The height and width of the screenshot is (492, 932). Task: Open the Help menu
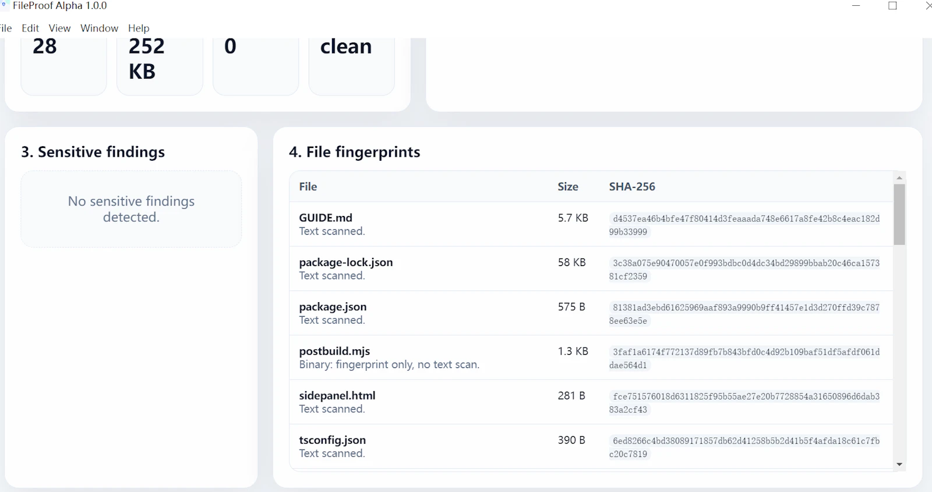pyautogui.click(x=139, y=28)
